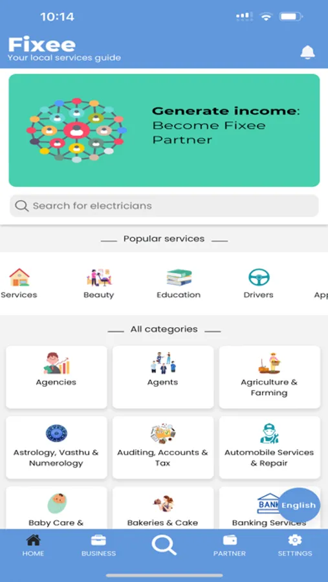Switch language with the English button
The image size is (328, 582).
299,505
